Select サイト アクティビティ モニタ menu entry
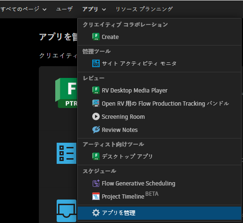Screen dimensions: 243x223 pyautogui.click(x=159, y=63)
